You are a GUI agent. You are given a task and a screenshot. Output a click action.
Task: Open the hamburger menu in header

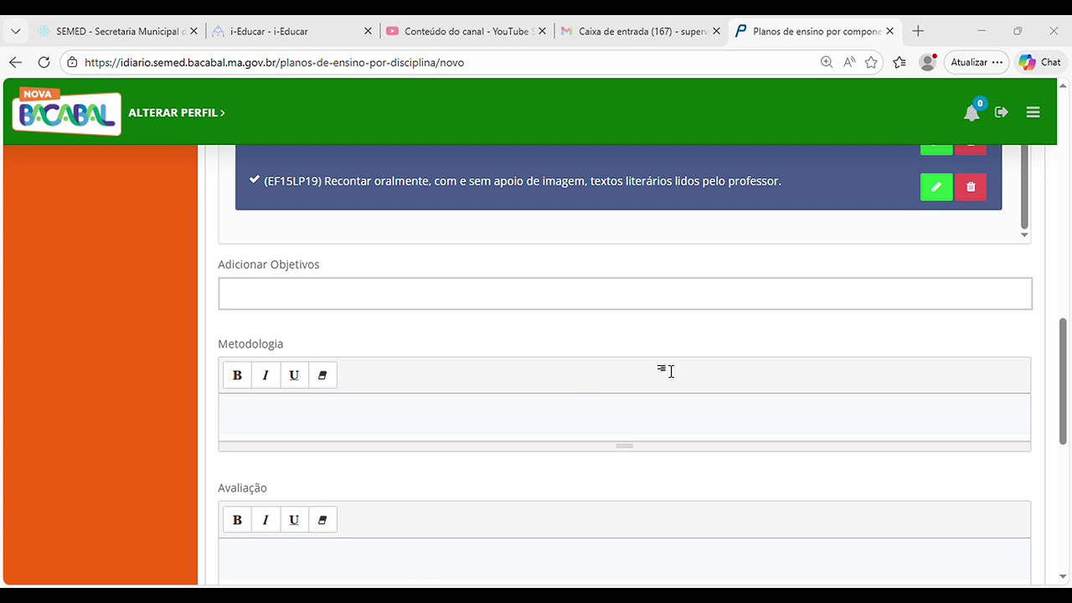1033,112
